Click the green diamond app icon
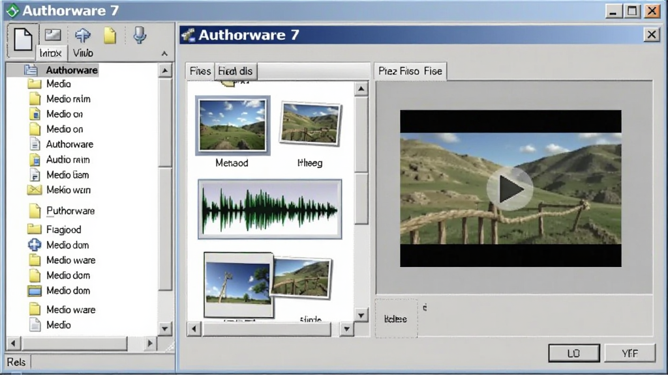This screenshot has width=668, height=375. point(12,10)
